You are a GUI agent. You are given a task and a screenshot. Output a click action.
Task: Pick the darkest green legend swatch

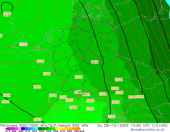39,128
